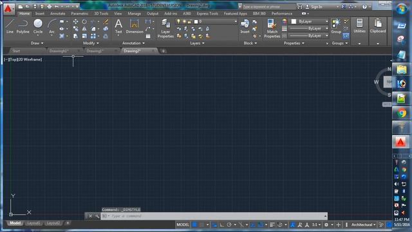Click the Table tool in Annotation panel
This screenshot has width=412, height=232.
tap(148, 36)
